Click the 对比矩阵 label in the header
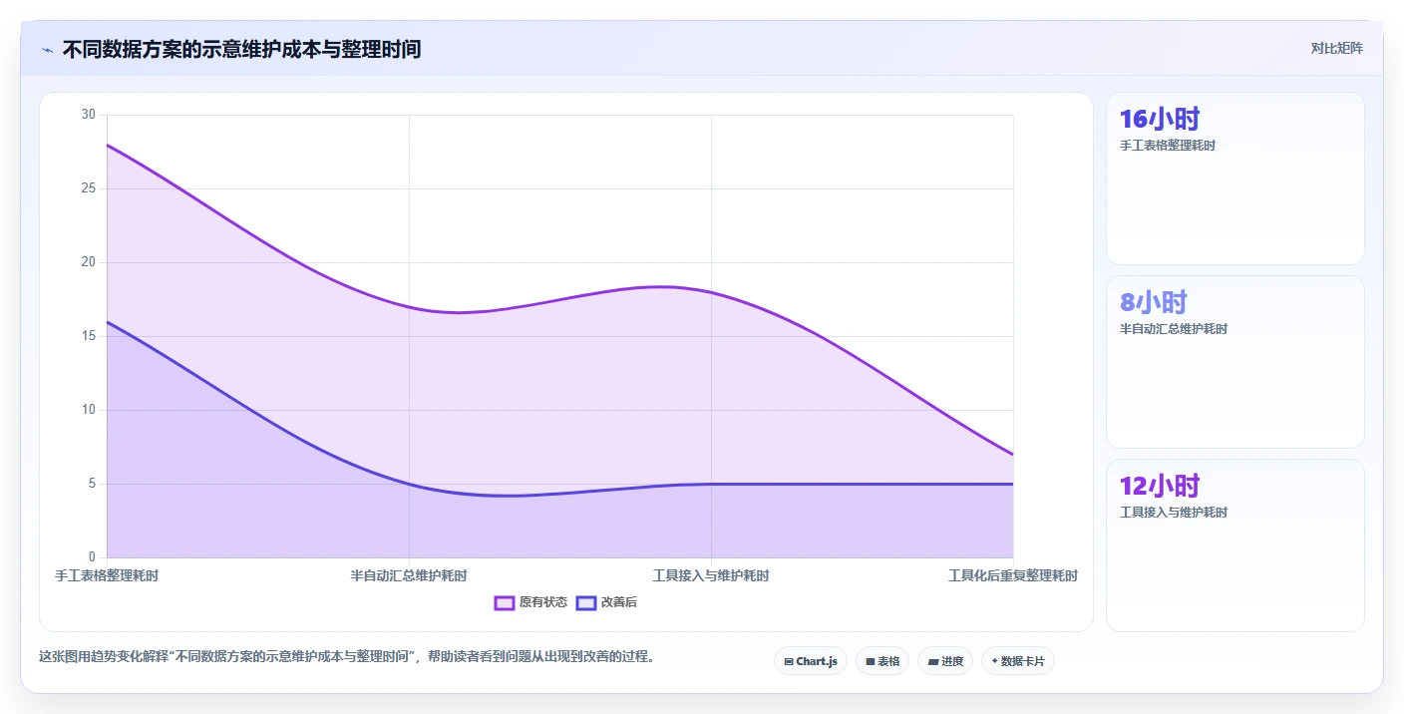1404x714 pixels. tap(1337, 48)
